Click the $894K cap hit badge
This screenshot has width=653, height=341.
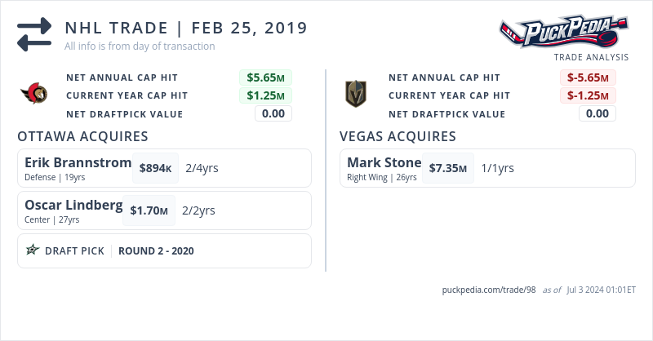[x=155, y=168]
